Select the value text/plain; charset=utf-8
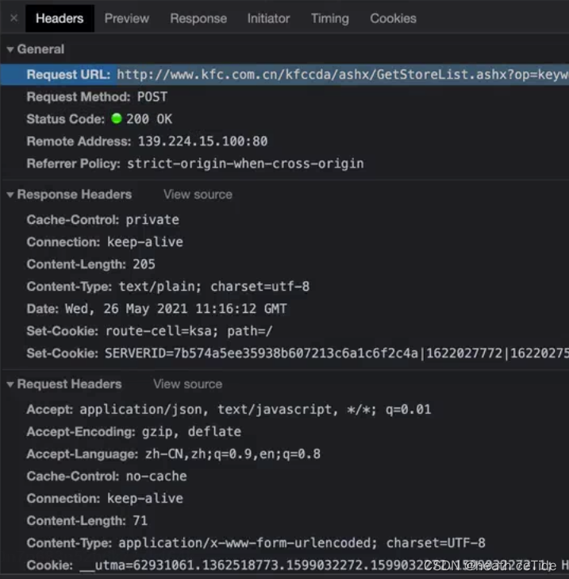Image resolution: width=569 pixels, height=579 pixels. 214,287
